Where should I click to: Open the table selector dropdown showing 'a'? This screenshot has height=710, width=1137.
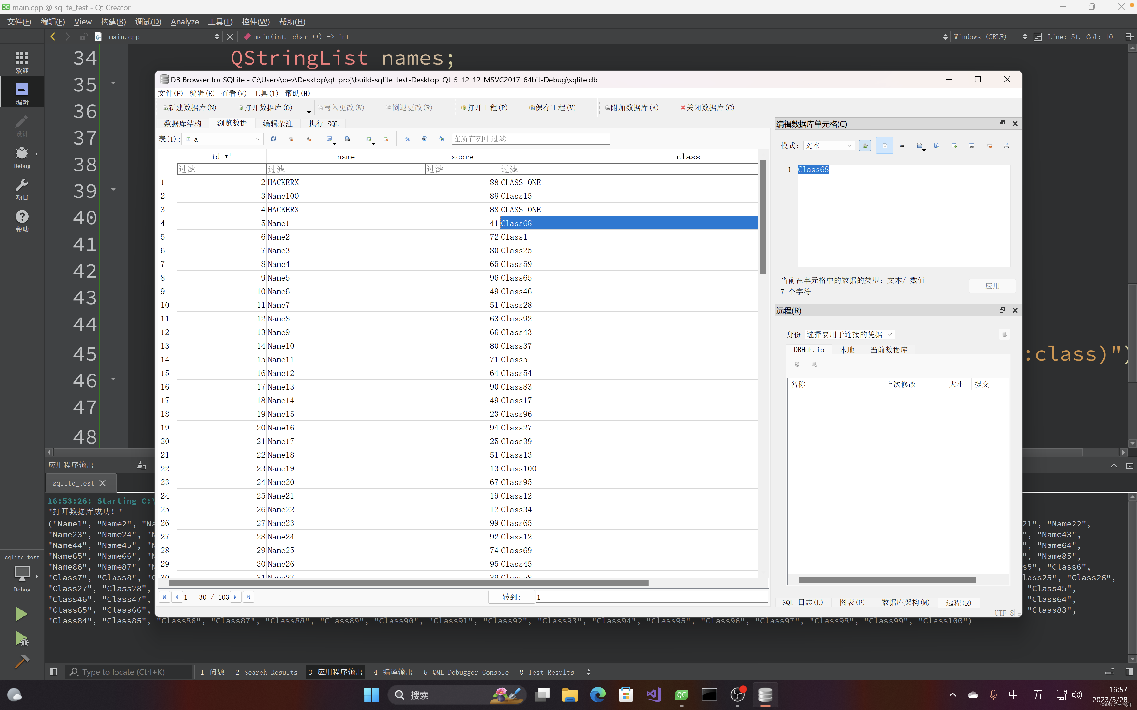(x=223, y=139)
